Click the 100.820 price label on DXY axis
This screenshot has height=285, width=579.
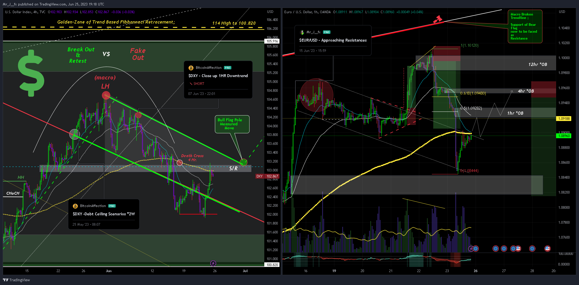[x=272, y=265]
